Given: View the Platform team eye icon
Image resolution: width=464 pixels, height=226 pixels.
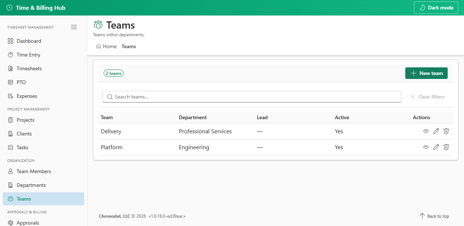Looking at the screenshot, I should 426,147.
